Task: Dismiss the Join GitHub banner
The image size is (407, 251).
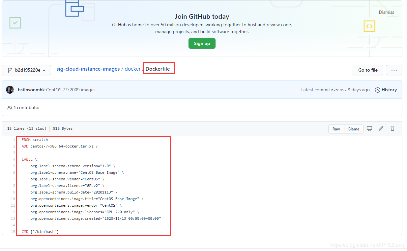Action: coord(386,12)
